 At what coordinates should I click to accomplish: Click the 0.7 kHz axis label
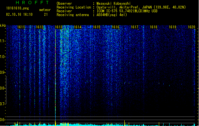pyautogui.click(x=3, y=104)
